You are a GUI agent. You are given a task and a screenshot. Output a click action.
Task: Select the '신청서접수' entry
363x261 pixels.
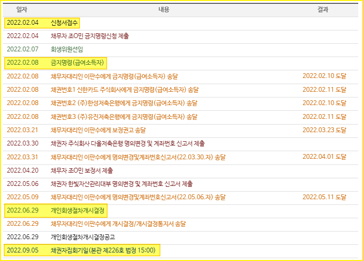pos(64,23)
